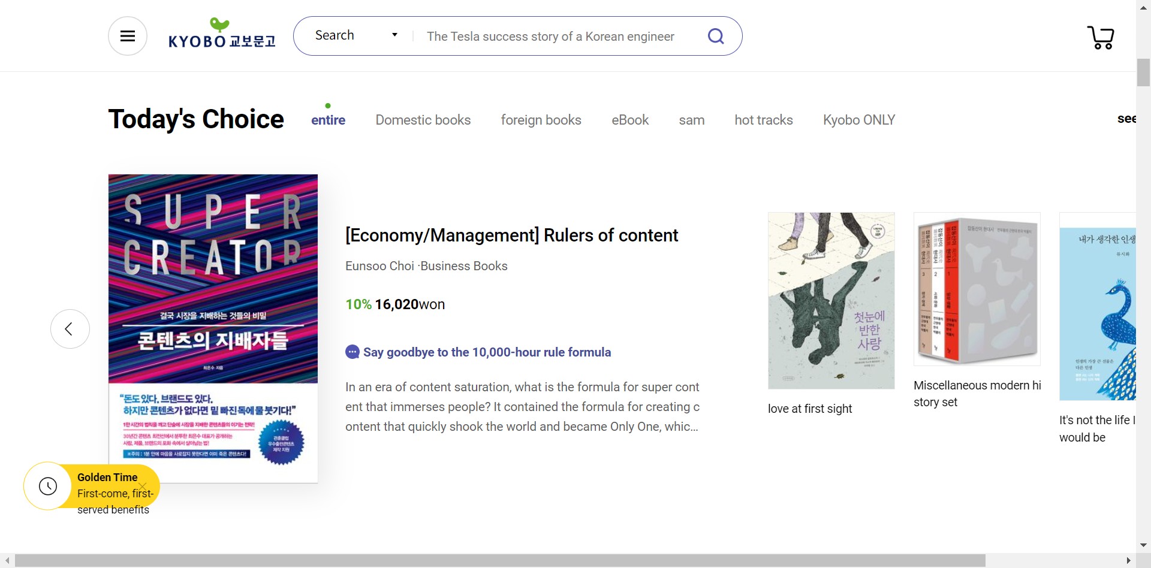Screen dimensions: 1151x568
Task: Click the Kyobo logo
Action: coord(221,35)
